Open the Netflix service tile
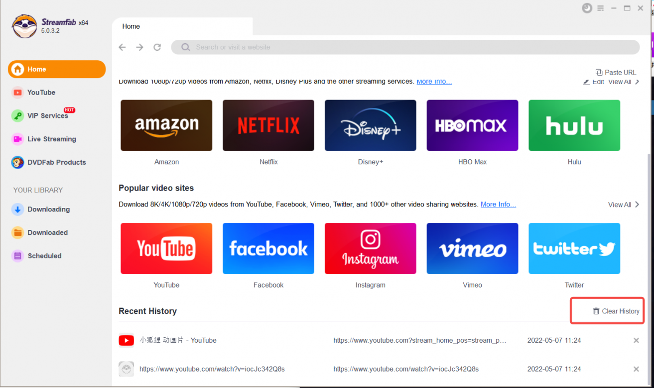 (268, 125)
